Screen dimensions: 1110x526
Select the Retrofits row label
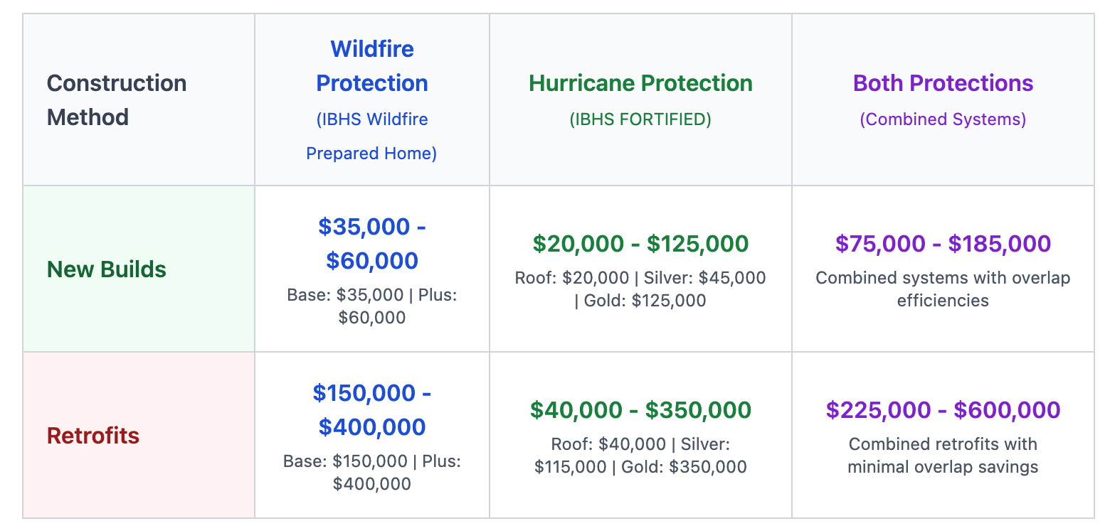click(93, 435)
